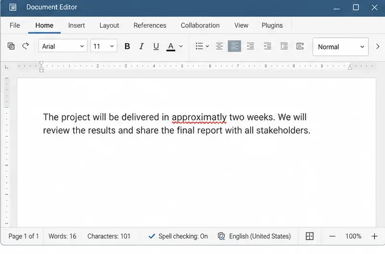The height and width of the screenshot is (254, 385).
Task: Toggle italic formatting
Action: pyautogui.click(x=141, y=46)
